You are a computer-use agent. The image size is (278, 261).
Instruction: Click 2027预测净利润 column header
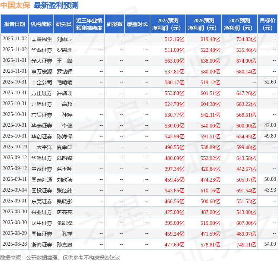click(x=240, y=24)
